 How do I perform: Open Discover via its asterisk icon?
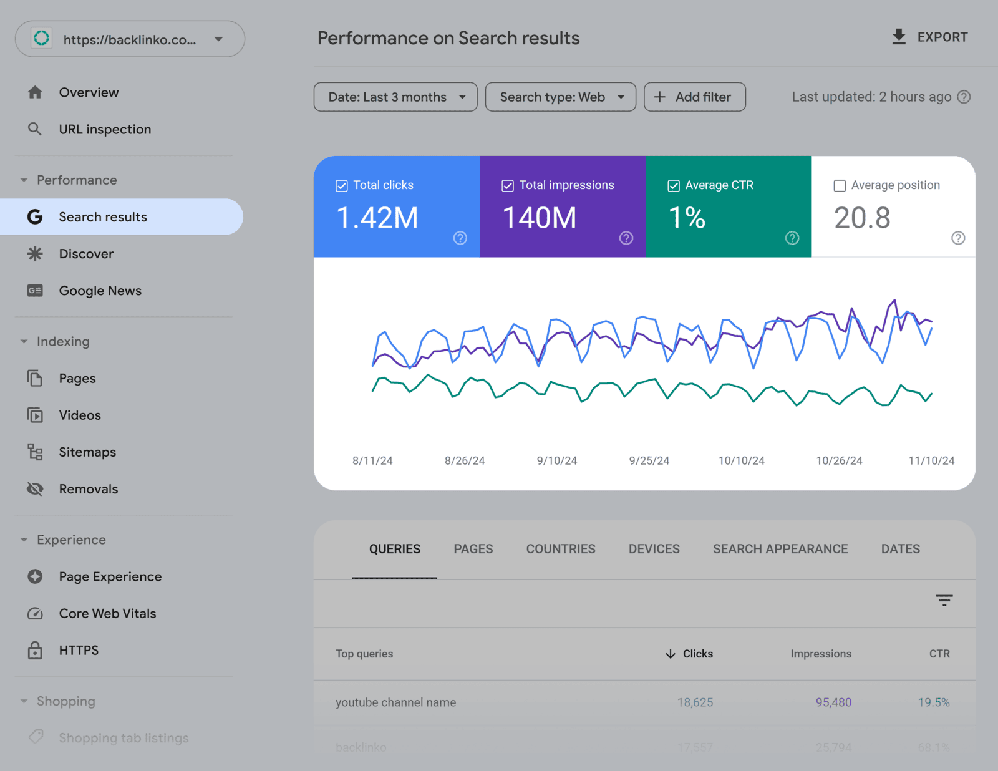[x=35, y=254]
